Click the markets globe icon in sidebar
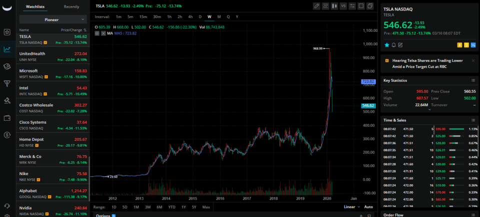 [7, 66]
